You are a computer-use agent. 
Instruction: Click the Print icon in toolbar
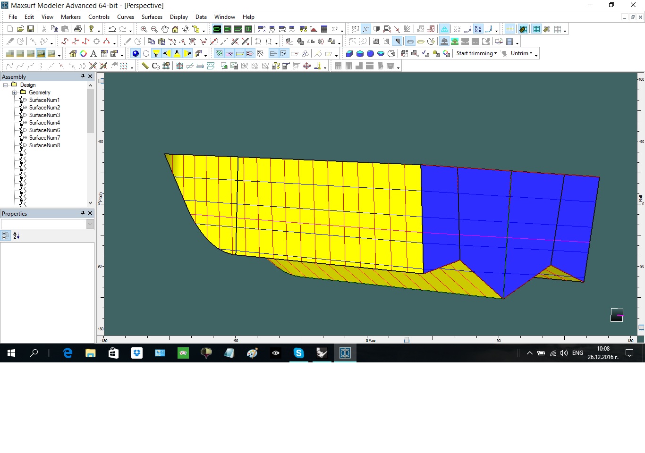point(78,29)
